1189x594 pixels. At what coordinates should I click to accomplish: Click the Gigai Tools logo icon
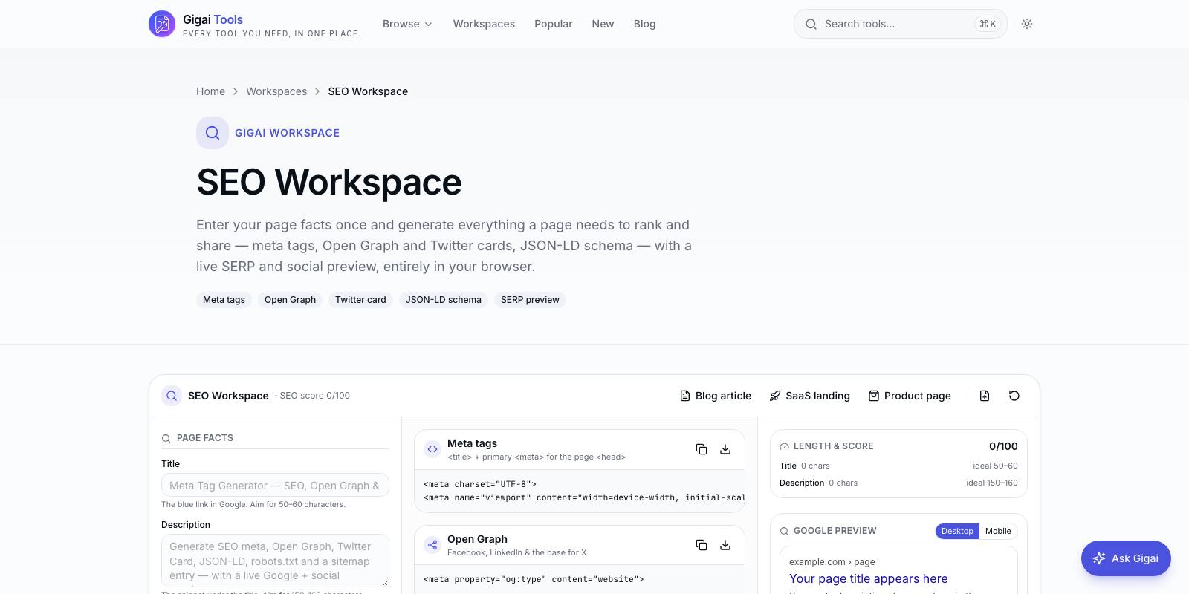click(162, 24)
